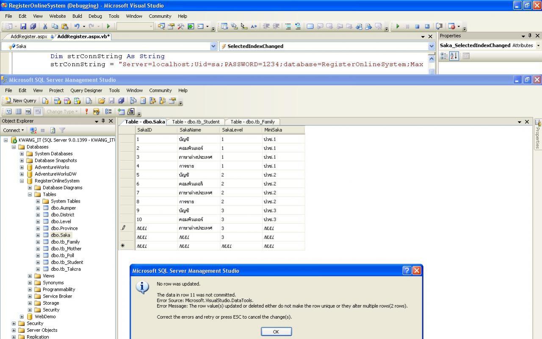Click Object Explorer pin icon
Viewport: 542px width, 339px height.
pyautogui.click(x=103, y=121)
